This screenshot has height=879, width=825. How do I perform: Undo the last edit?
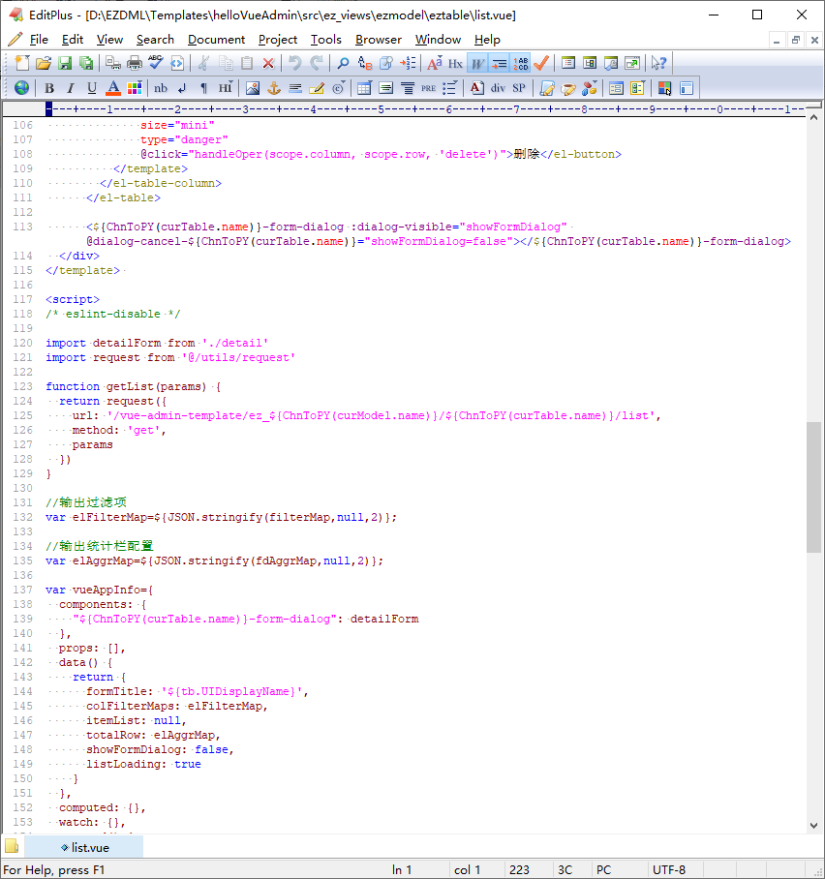tap(296, 62)
